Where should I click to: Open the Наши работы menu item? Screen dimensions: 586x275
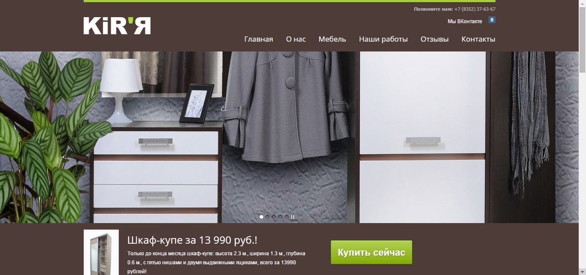(384, 39)
